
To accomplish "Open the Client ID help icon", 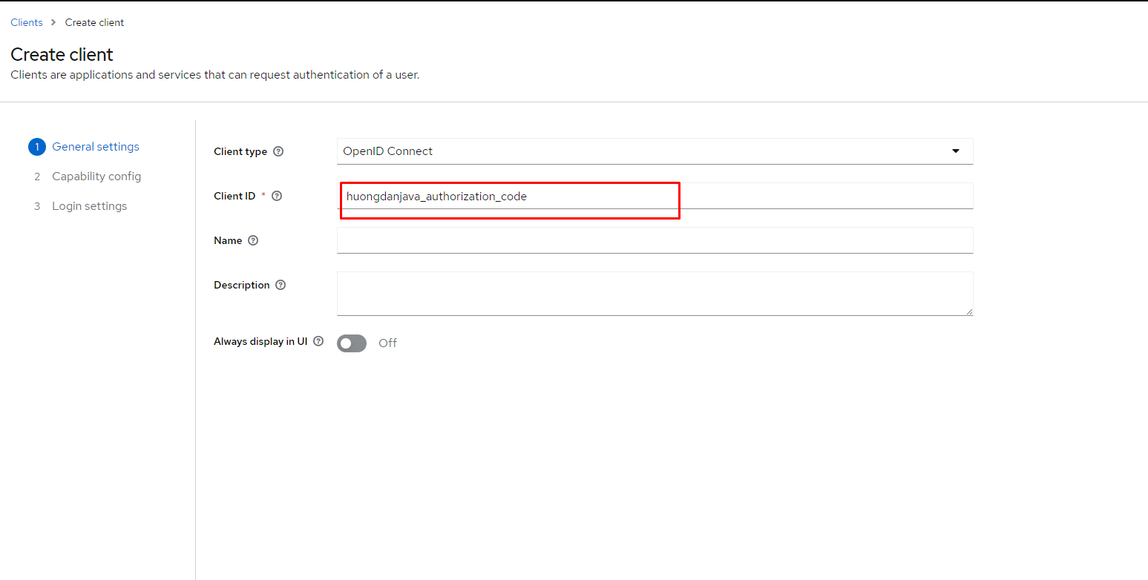I will [x=277, y=196].
